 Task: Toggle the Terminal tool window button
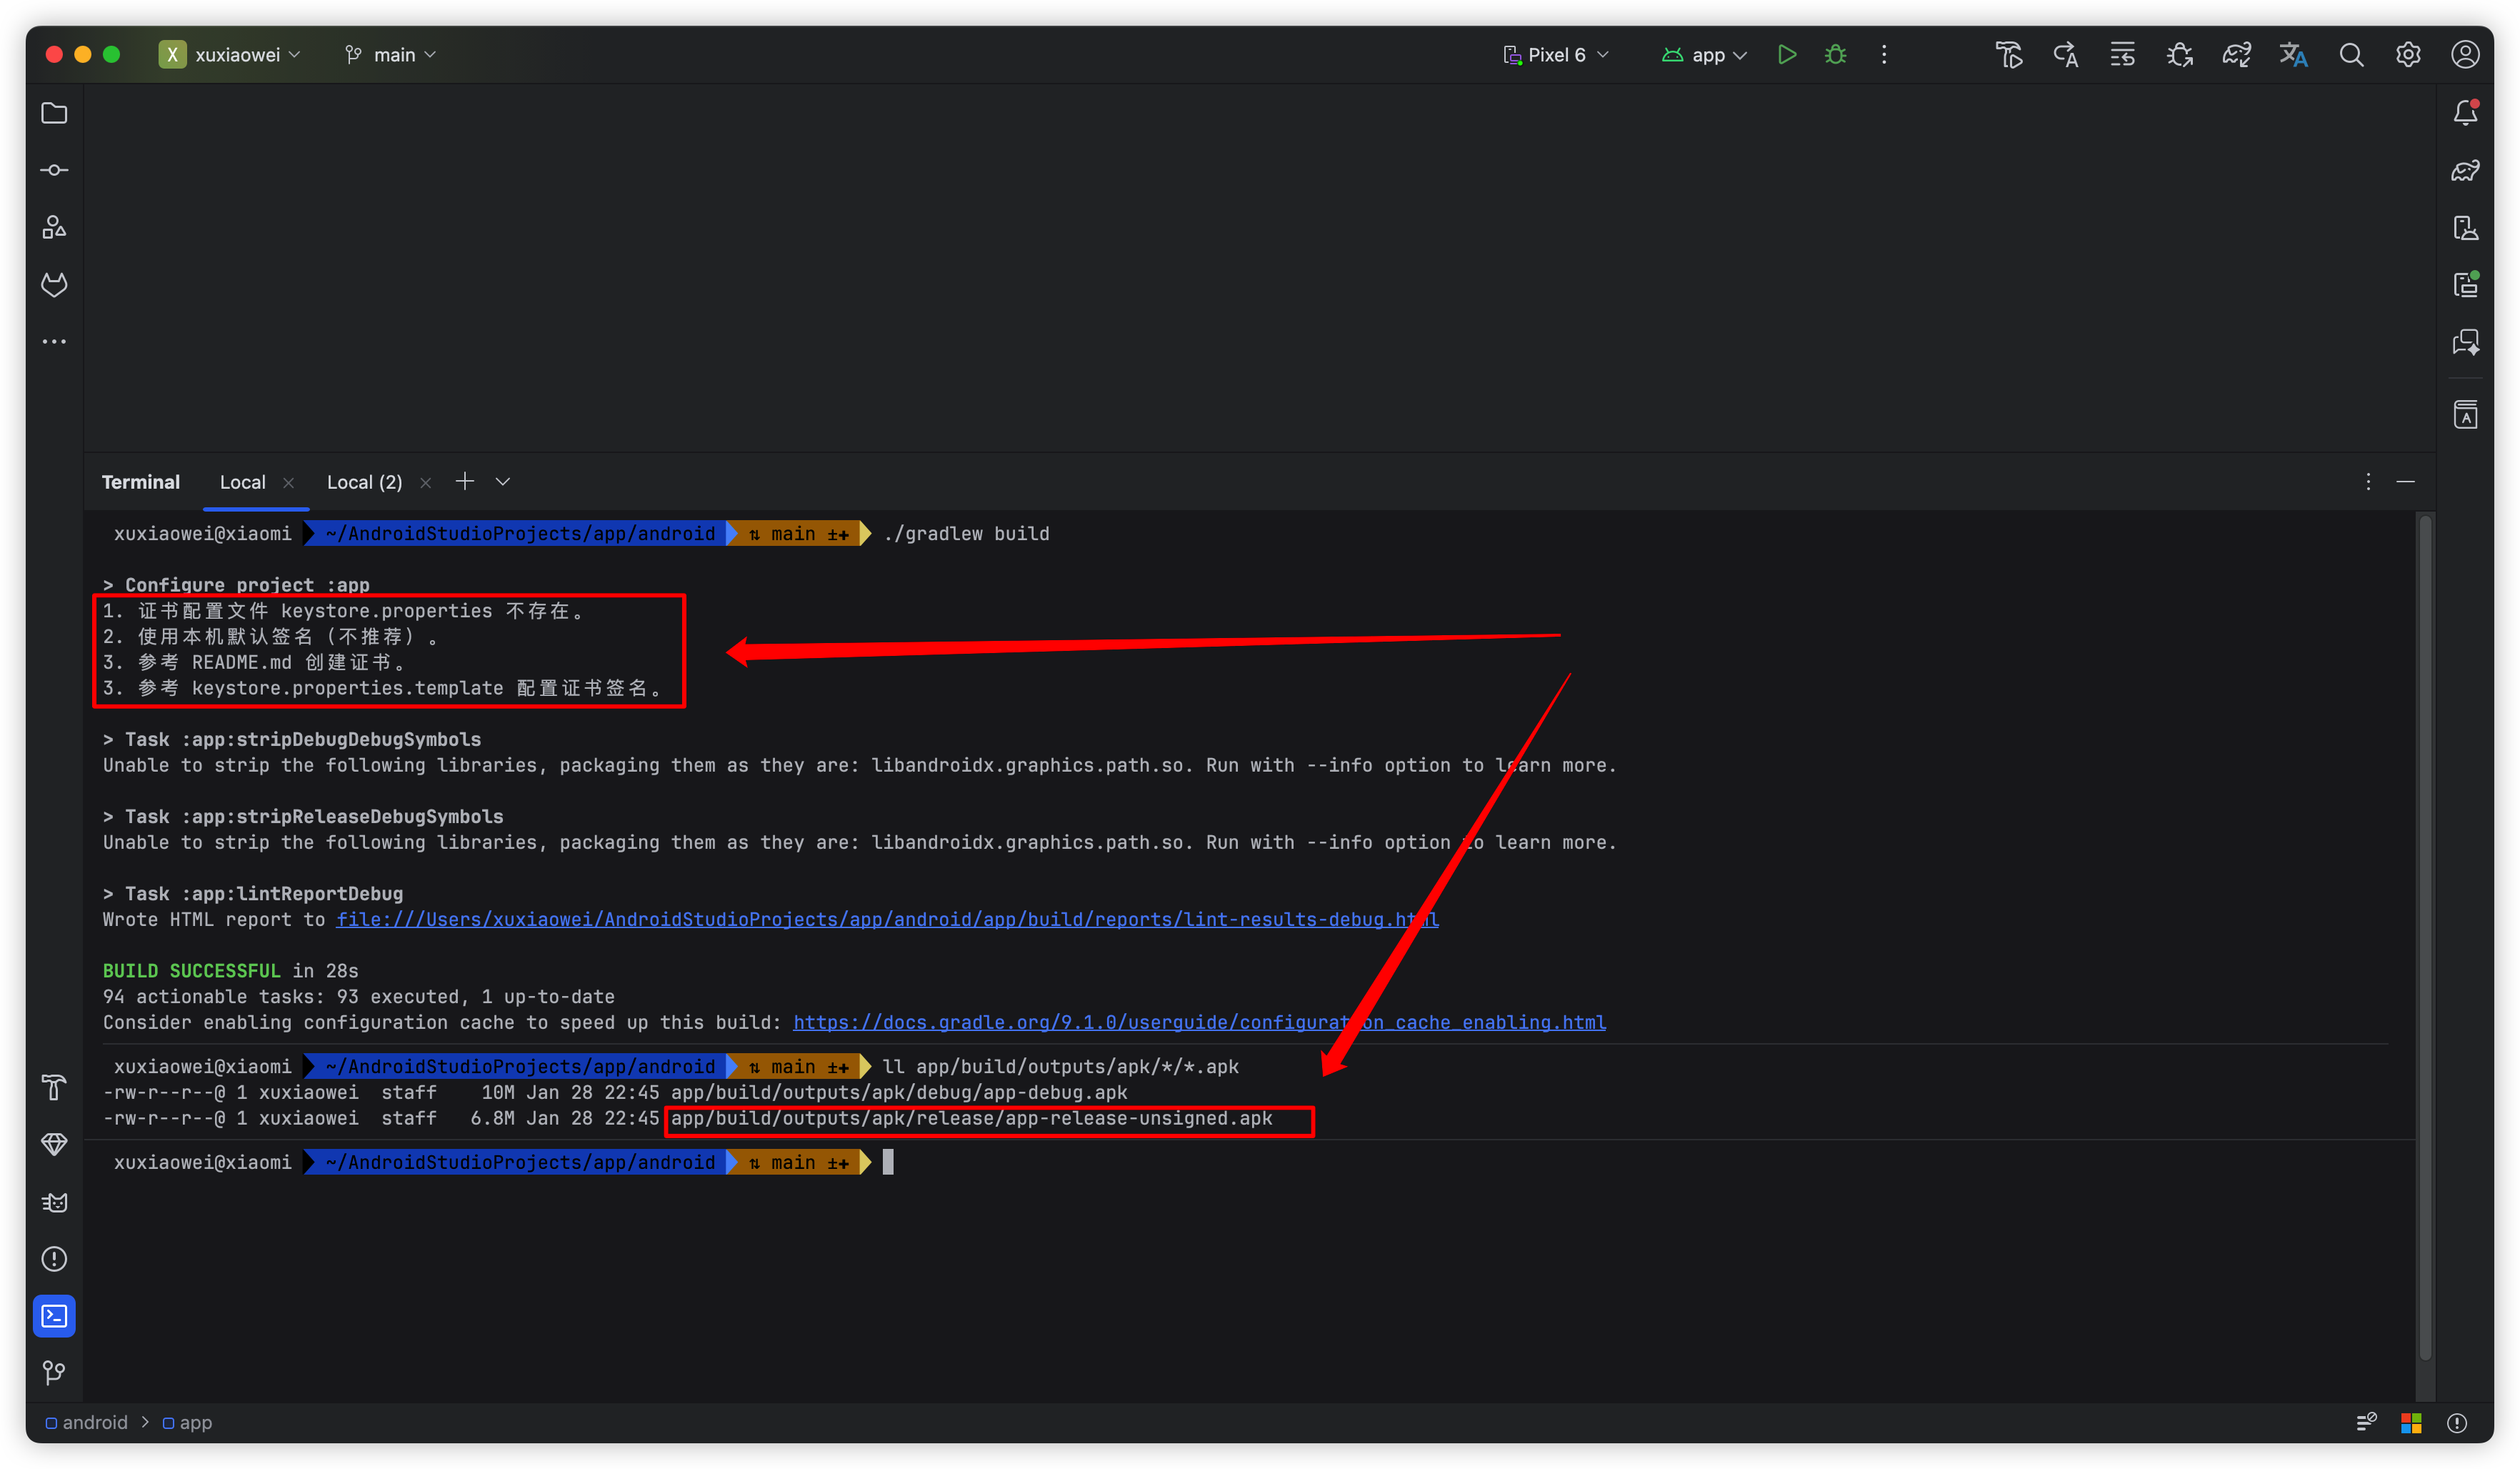point(54,1316)
